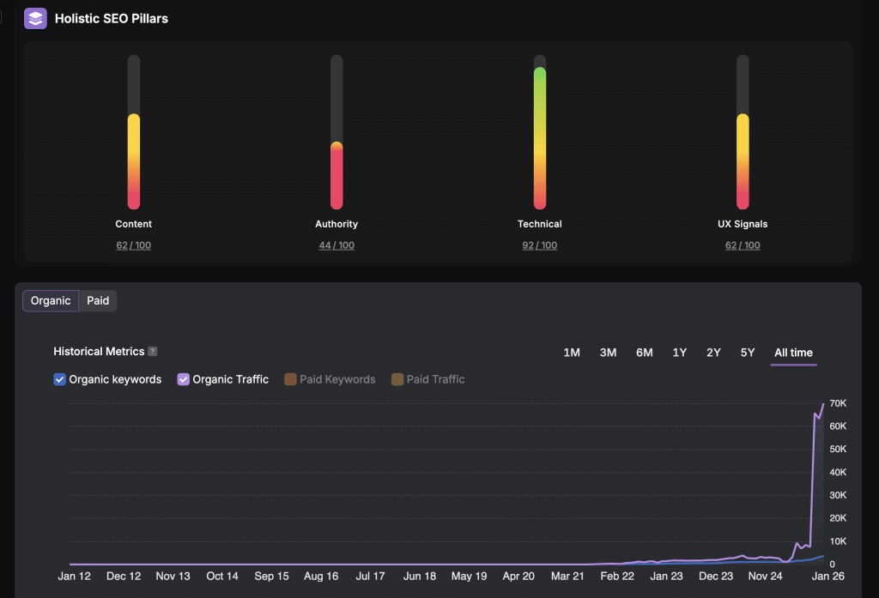Screen dimensions: 879x598
Task: Uncheck the Organic Traffic checkbox
Action: coord(183,378)
